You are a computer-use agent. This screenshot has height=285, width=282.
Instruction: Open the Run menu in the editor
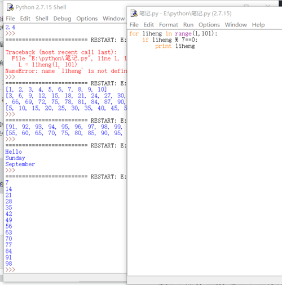(x=188, y=25)
